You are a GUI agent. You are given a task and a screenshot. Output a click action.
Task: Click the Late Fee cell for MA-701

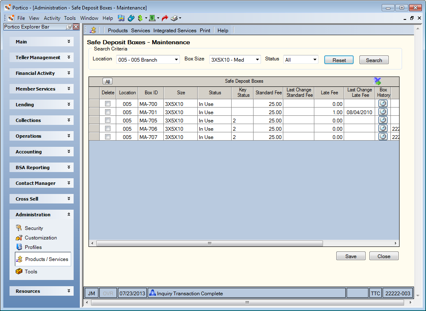click(329, 112)
